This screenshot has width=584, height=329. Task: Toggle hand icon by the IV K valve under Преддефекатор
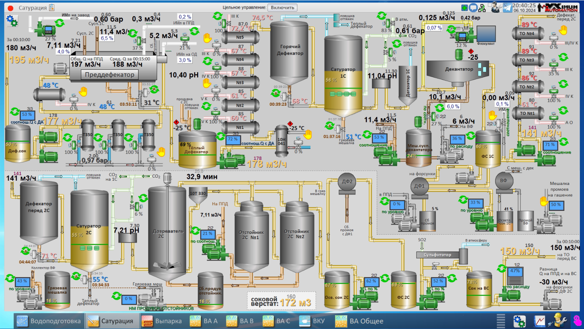(x=83, y=91)
